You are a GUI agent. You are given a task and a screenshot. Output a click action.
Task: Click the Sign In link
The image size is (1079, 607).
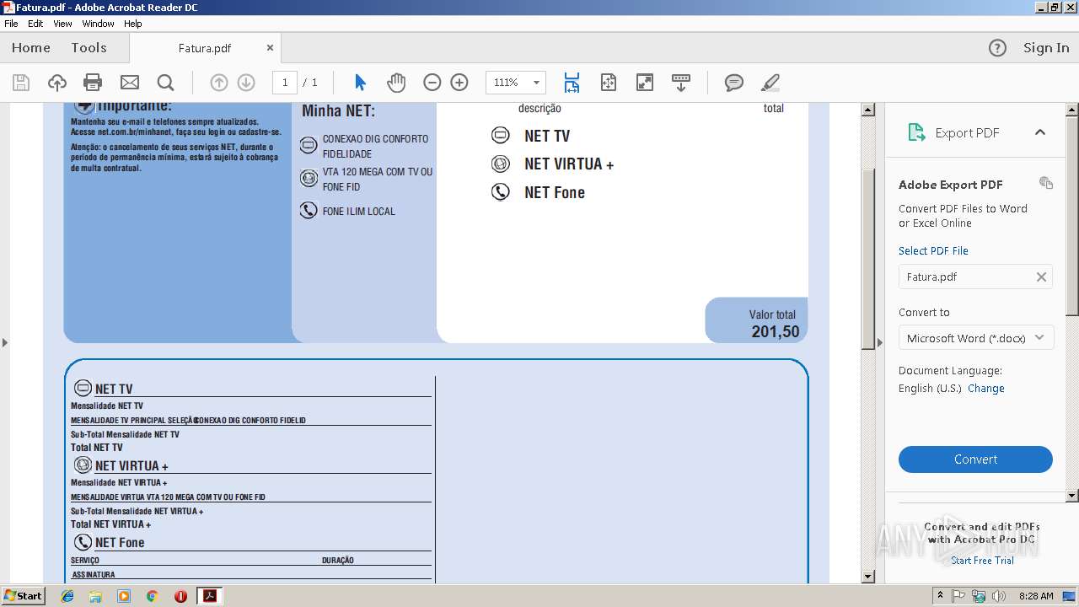coord(1046,48)
